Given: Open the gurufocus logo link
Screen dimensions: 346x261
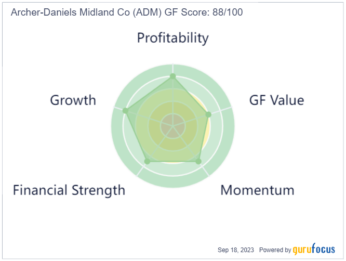Looking at the screenshot, I should pyautogui.click(x=314, y=249).
